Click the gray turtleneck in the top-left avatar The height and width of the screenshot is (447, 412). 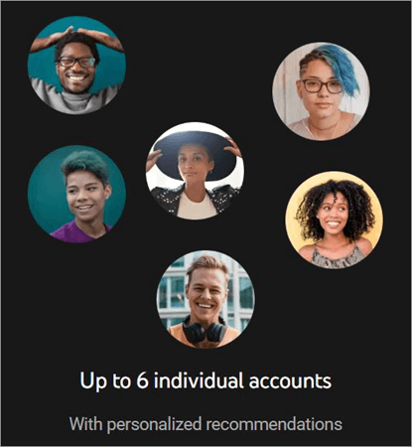pos(74,99)
